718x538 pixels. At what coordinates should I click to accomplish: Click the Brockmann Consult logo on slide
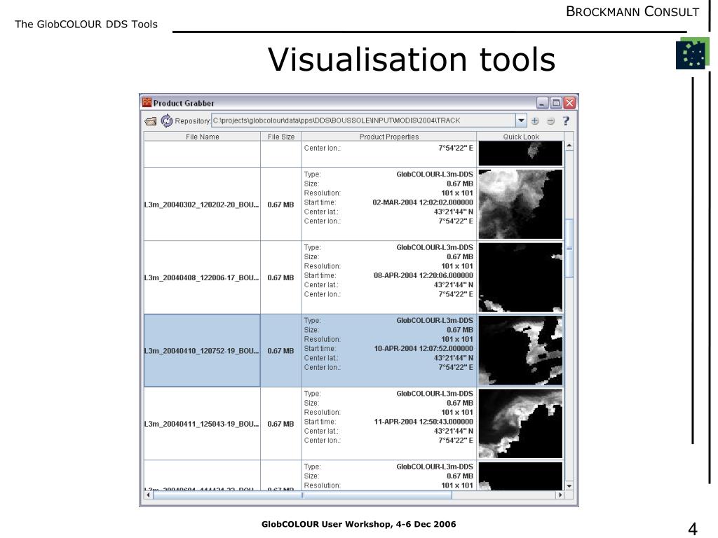[x=692, y=54]
